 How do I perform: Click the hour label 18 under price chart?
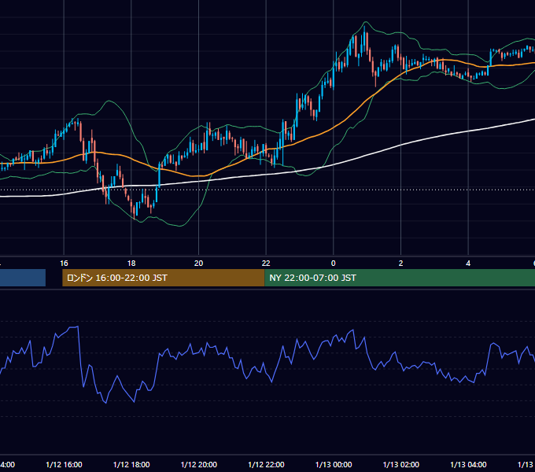pos(131,264)
